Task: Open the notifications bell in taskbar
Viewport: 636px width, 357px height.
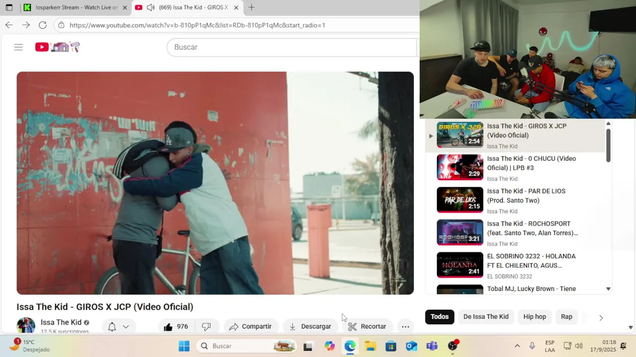Action: [624, 346]
